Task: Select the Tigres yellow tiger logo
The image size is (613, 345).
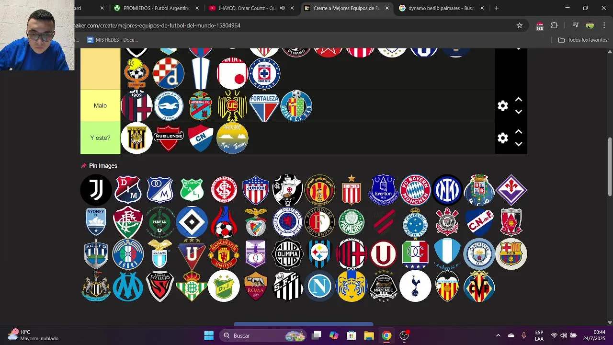Action: pyautogui.click(x=352, y=286)
